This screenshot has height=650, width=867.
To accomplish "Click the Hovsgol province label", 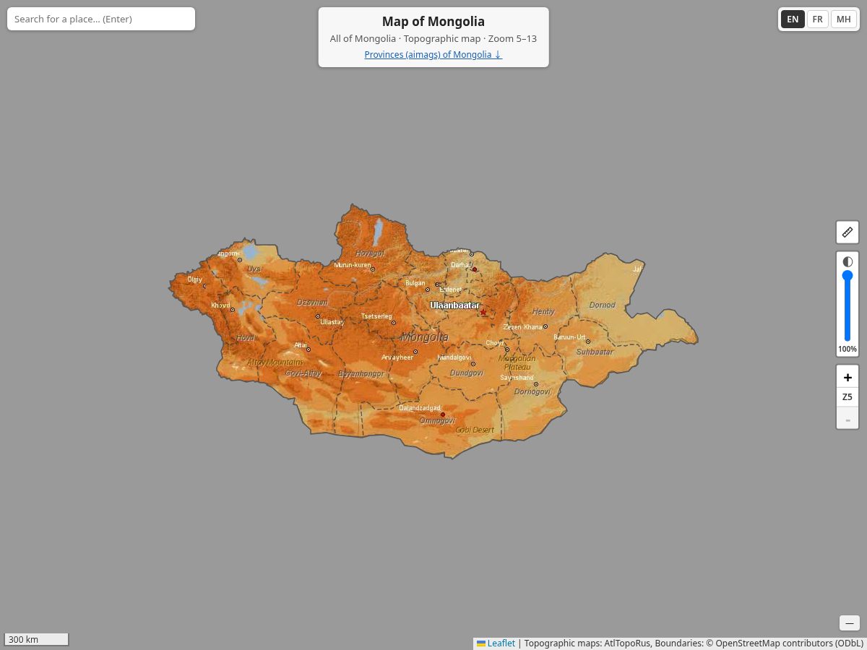I will coord(370,253).
